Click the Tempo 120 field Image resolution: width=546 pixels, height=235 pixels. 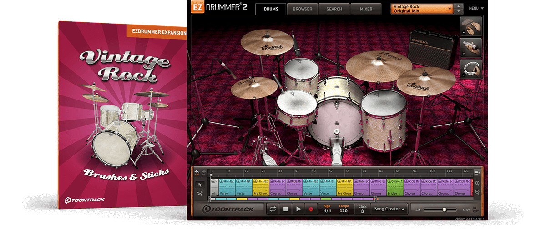tap(344, 209)
